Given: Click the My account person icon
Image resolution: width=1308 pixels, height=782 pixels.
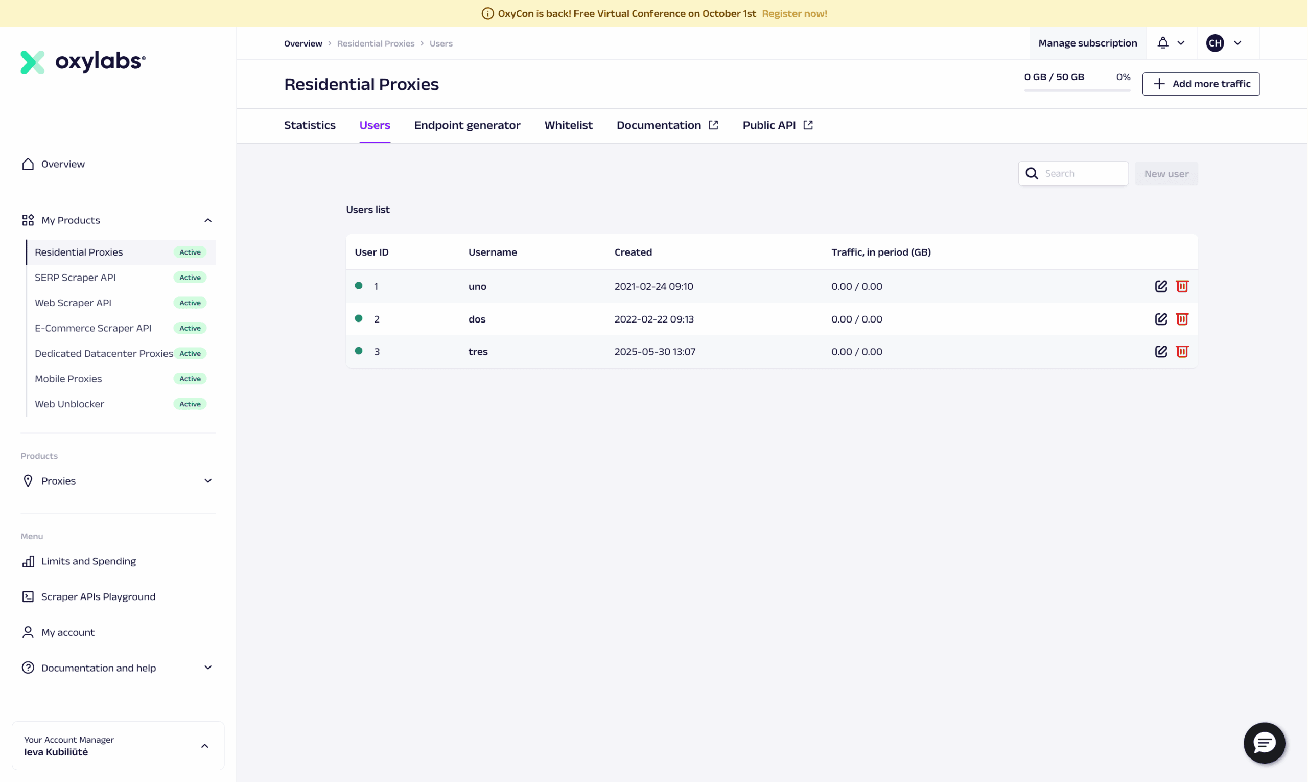Looking at the screenshot, I should point(28,632).
